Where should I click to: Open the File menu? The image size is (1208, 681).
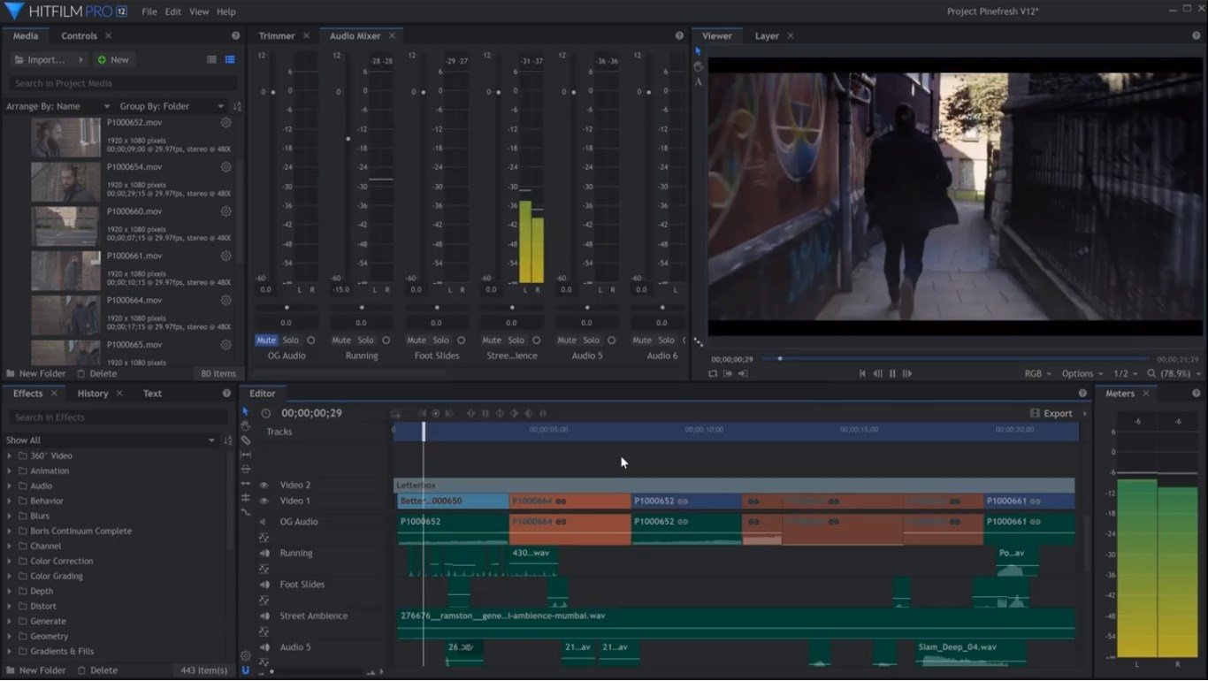tap(149, 11)
